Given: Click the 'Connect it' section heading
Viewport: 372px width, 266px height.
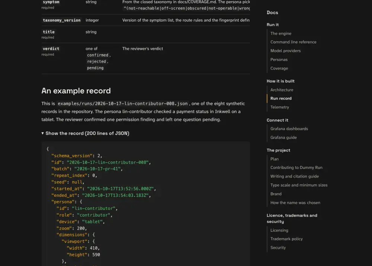Looking at the screenshot, I should pos(278,120).
